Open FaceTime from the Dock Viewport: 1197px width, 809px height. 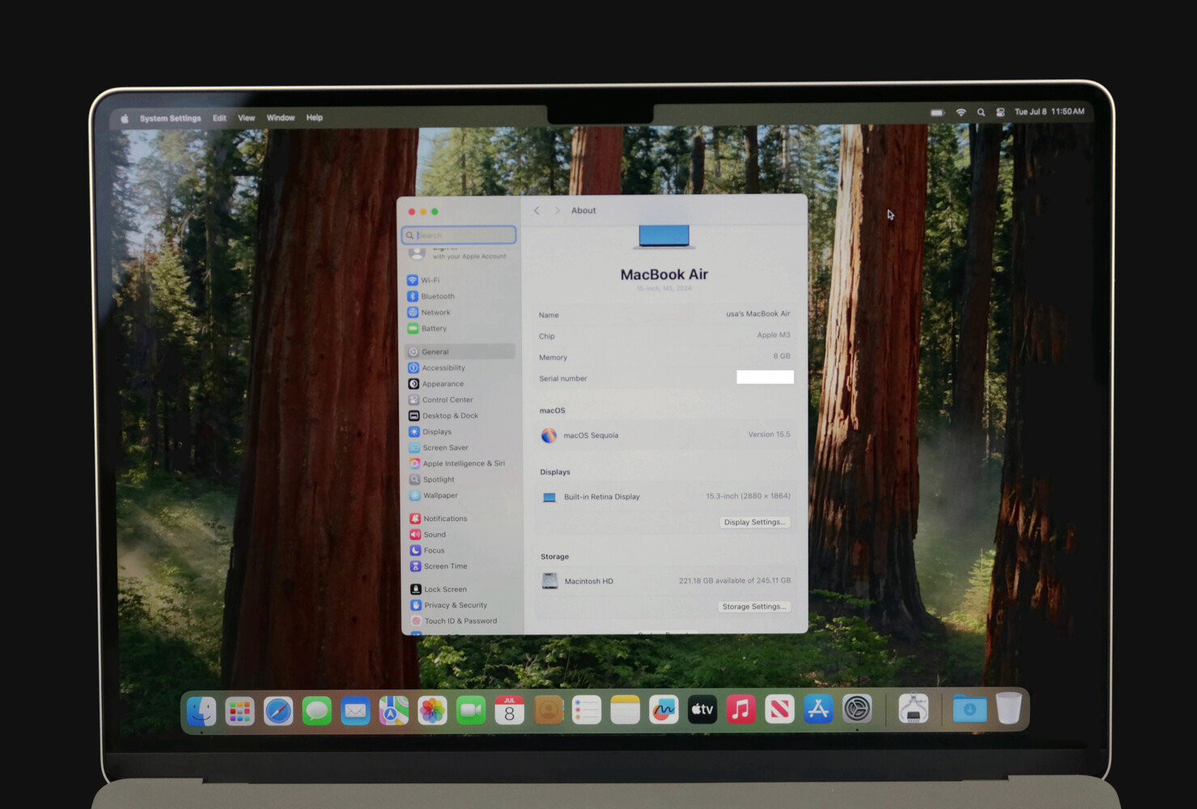[471, 711]
